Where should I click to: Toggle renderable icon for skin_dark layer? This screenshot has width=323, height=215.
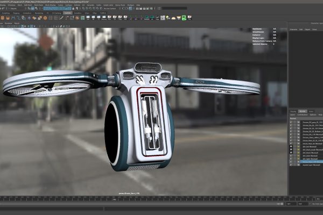(x=291, y=156)
